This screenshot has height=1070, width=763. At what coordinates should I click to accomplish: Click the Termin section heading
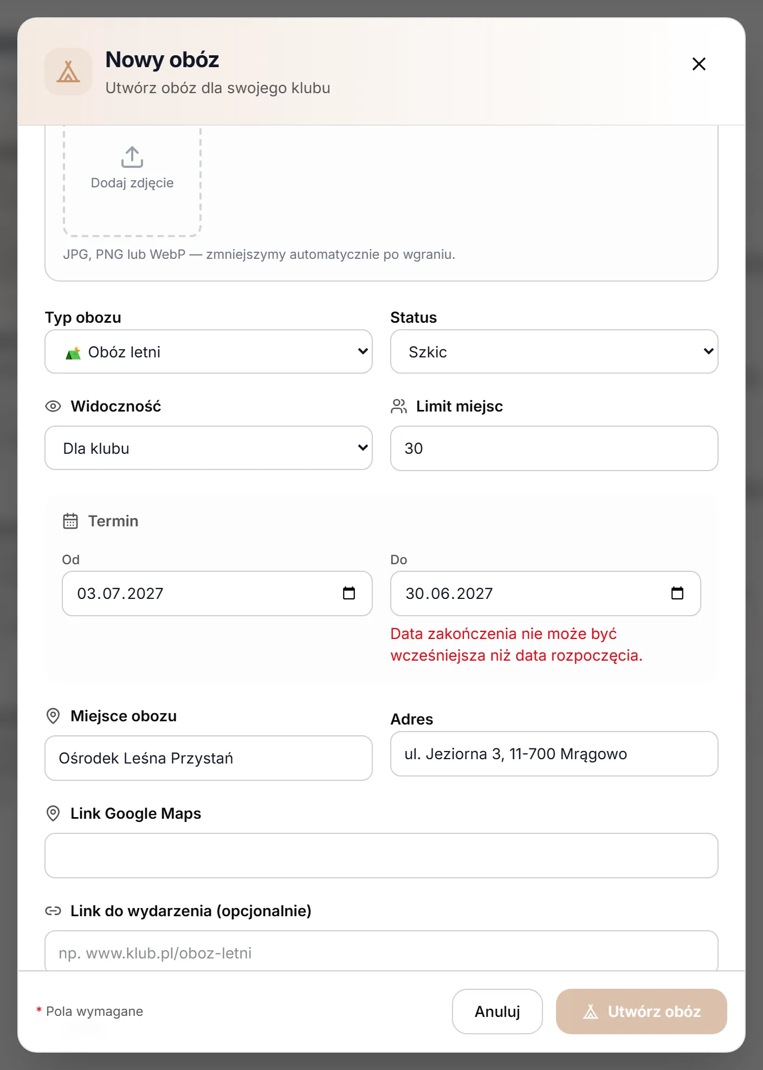click(113, 521)
